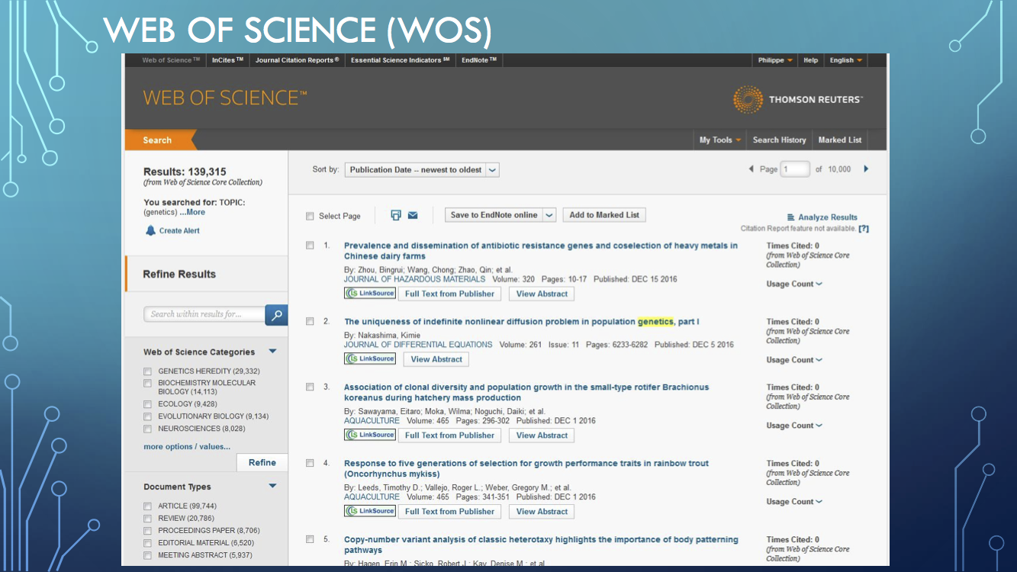Open the Marked List
The image size is (1017, 572).
point(839,140)
